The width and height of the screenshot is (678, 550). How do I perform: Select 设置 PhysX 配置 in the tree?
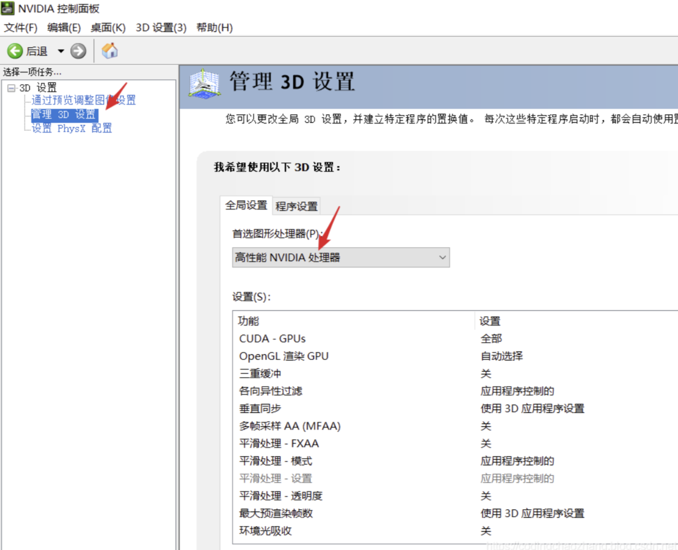click(x=71, y=128)
